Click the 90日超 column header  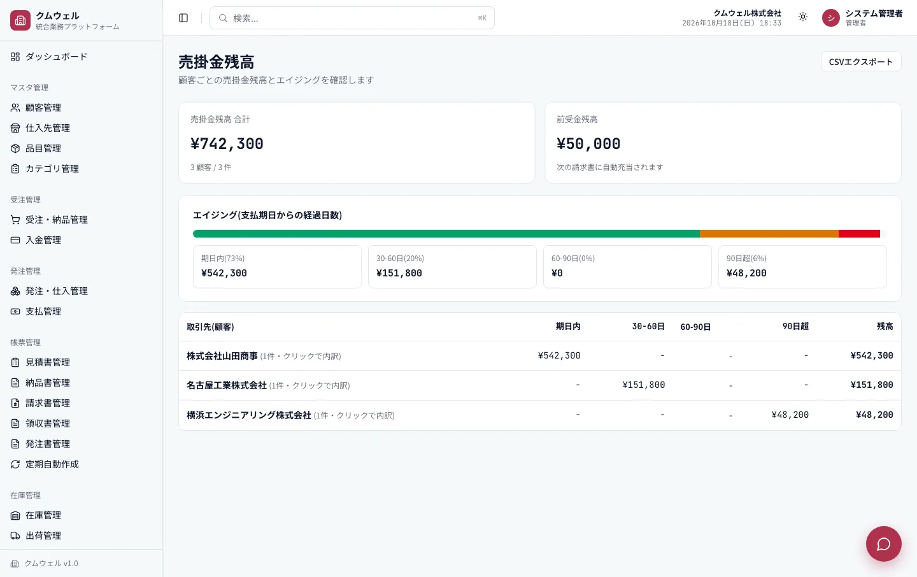[x=795, y=326]
